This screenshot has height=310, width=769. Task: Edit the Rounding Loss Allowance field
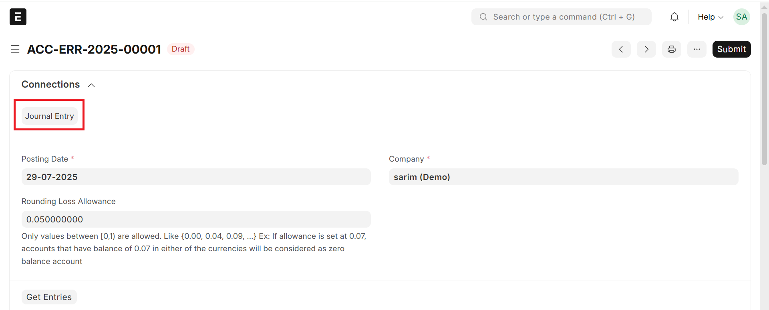pyautogui.click(x=196, y=219)
